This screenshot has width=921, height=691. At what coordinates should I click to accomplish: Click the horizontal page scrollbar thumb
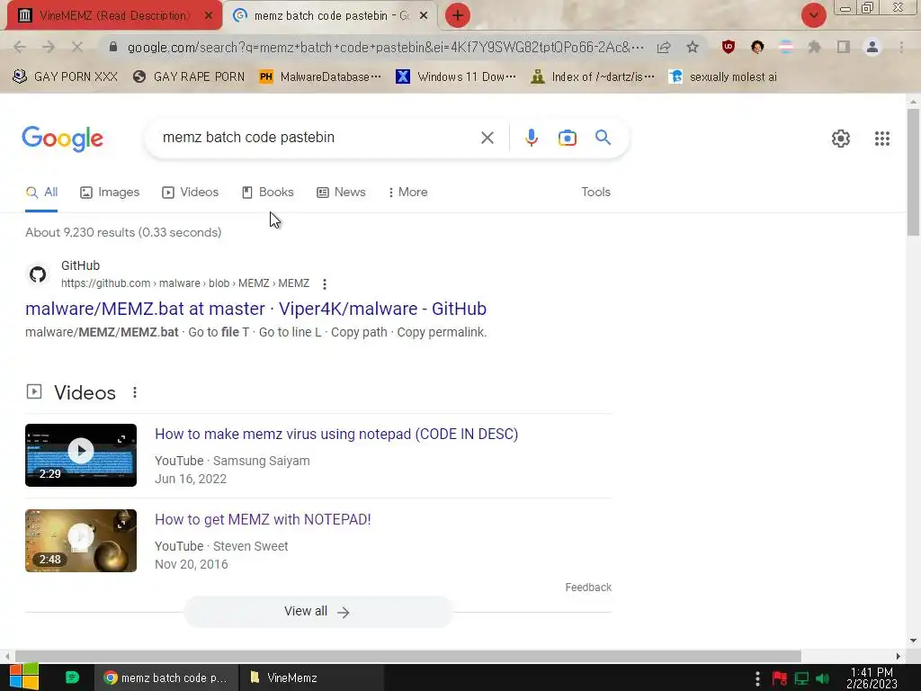pos(408,656)
